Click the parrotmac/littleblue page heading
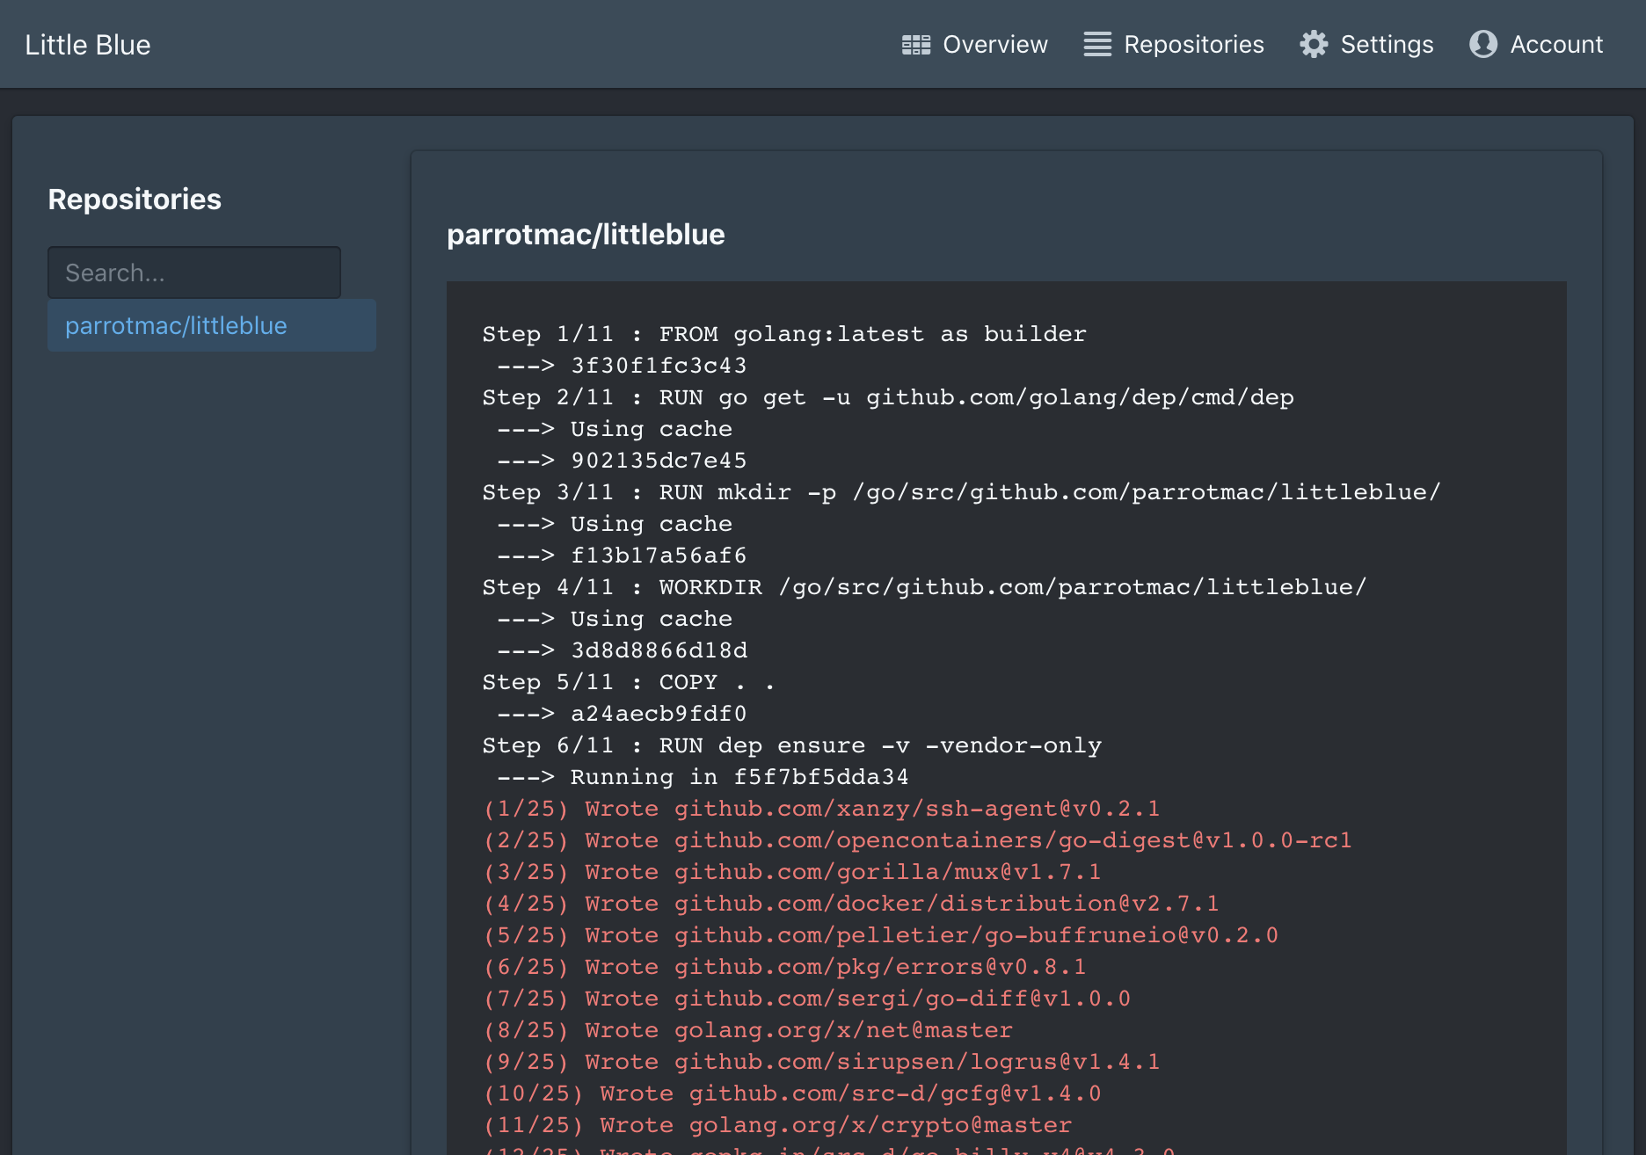The width and height of the screenshot is (1646, 1155). point(586,235)
